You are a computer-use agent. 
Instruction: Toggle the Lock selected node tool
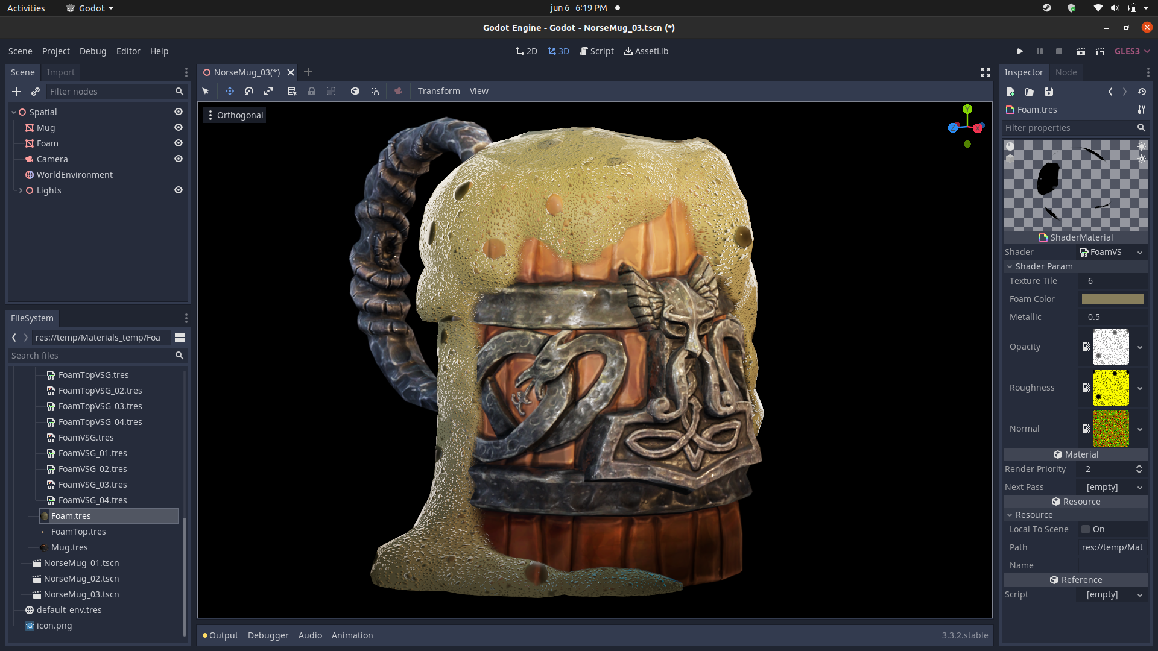point(312,91)
